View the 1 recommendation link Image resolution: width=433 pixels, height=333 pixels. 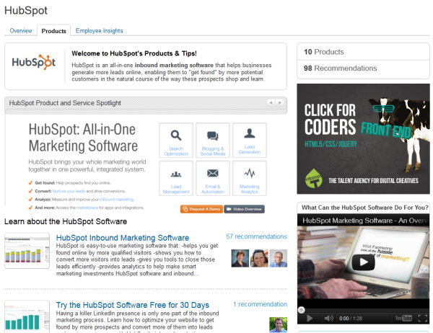[260, 304]
